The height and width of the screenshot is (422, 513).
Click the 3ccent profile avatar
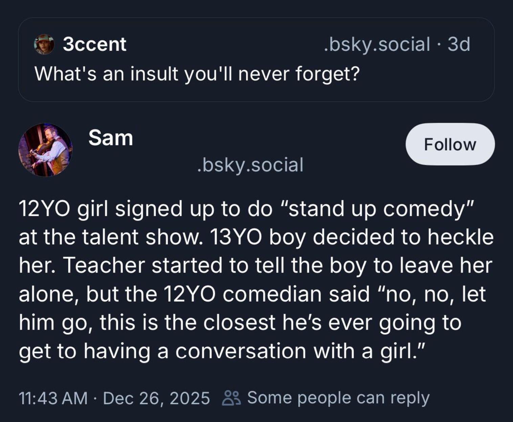coord(44,44)
